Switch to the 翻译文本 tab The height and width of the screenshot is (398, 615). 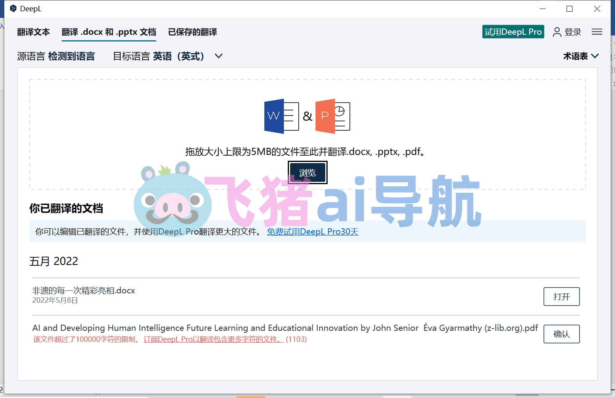(x=34, y=32)
